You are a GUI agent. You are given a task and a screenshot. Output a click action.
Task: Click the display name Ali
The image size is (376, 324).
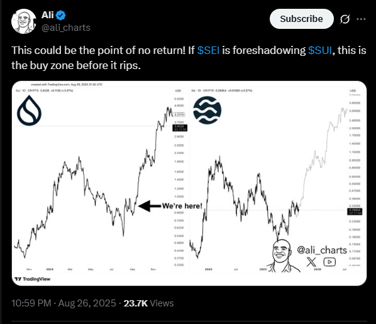(x=48, y=15)
